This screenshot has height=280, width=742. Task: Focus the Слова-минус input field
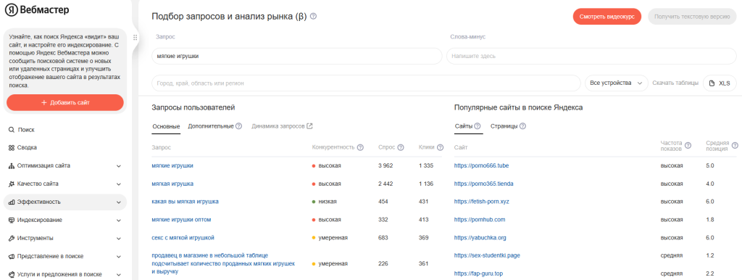[591, 56]
